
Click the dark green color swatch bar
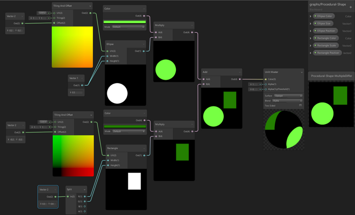(x=125, y=127)
